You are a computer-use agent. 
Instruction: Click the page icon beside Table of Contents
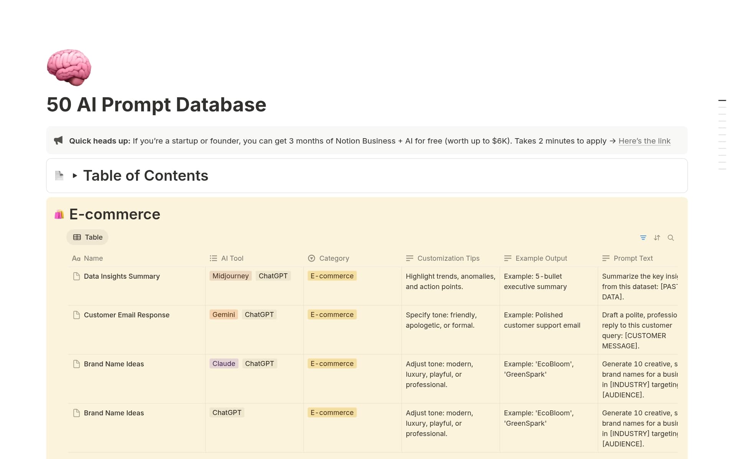[x=59, y=175]
